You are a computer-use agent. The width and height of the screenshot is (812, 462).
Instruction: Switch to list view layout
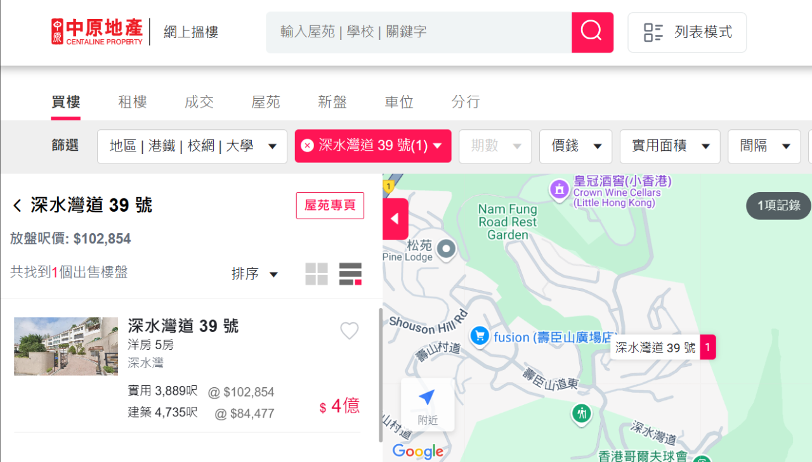click(350, 274)
